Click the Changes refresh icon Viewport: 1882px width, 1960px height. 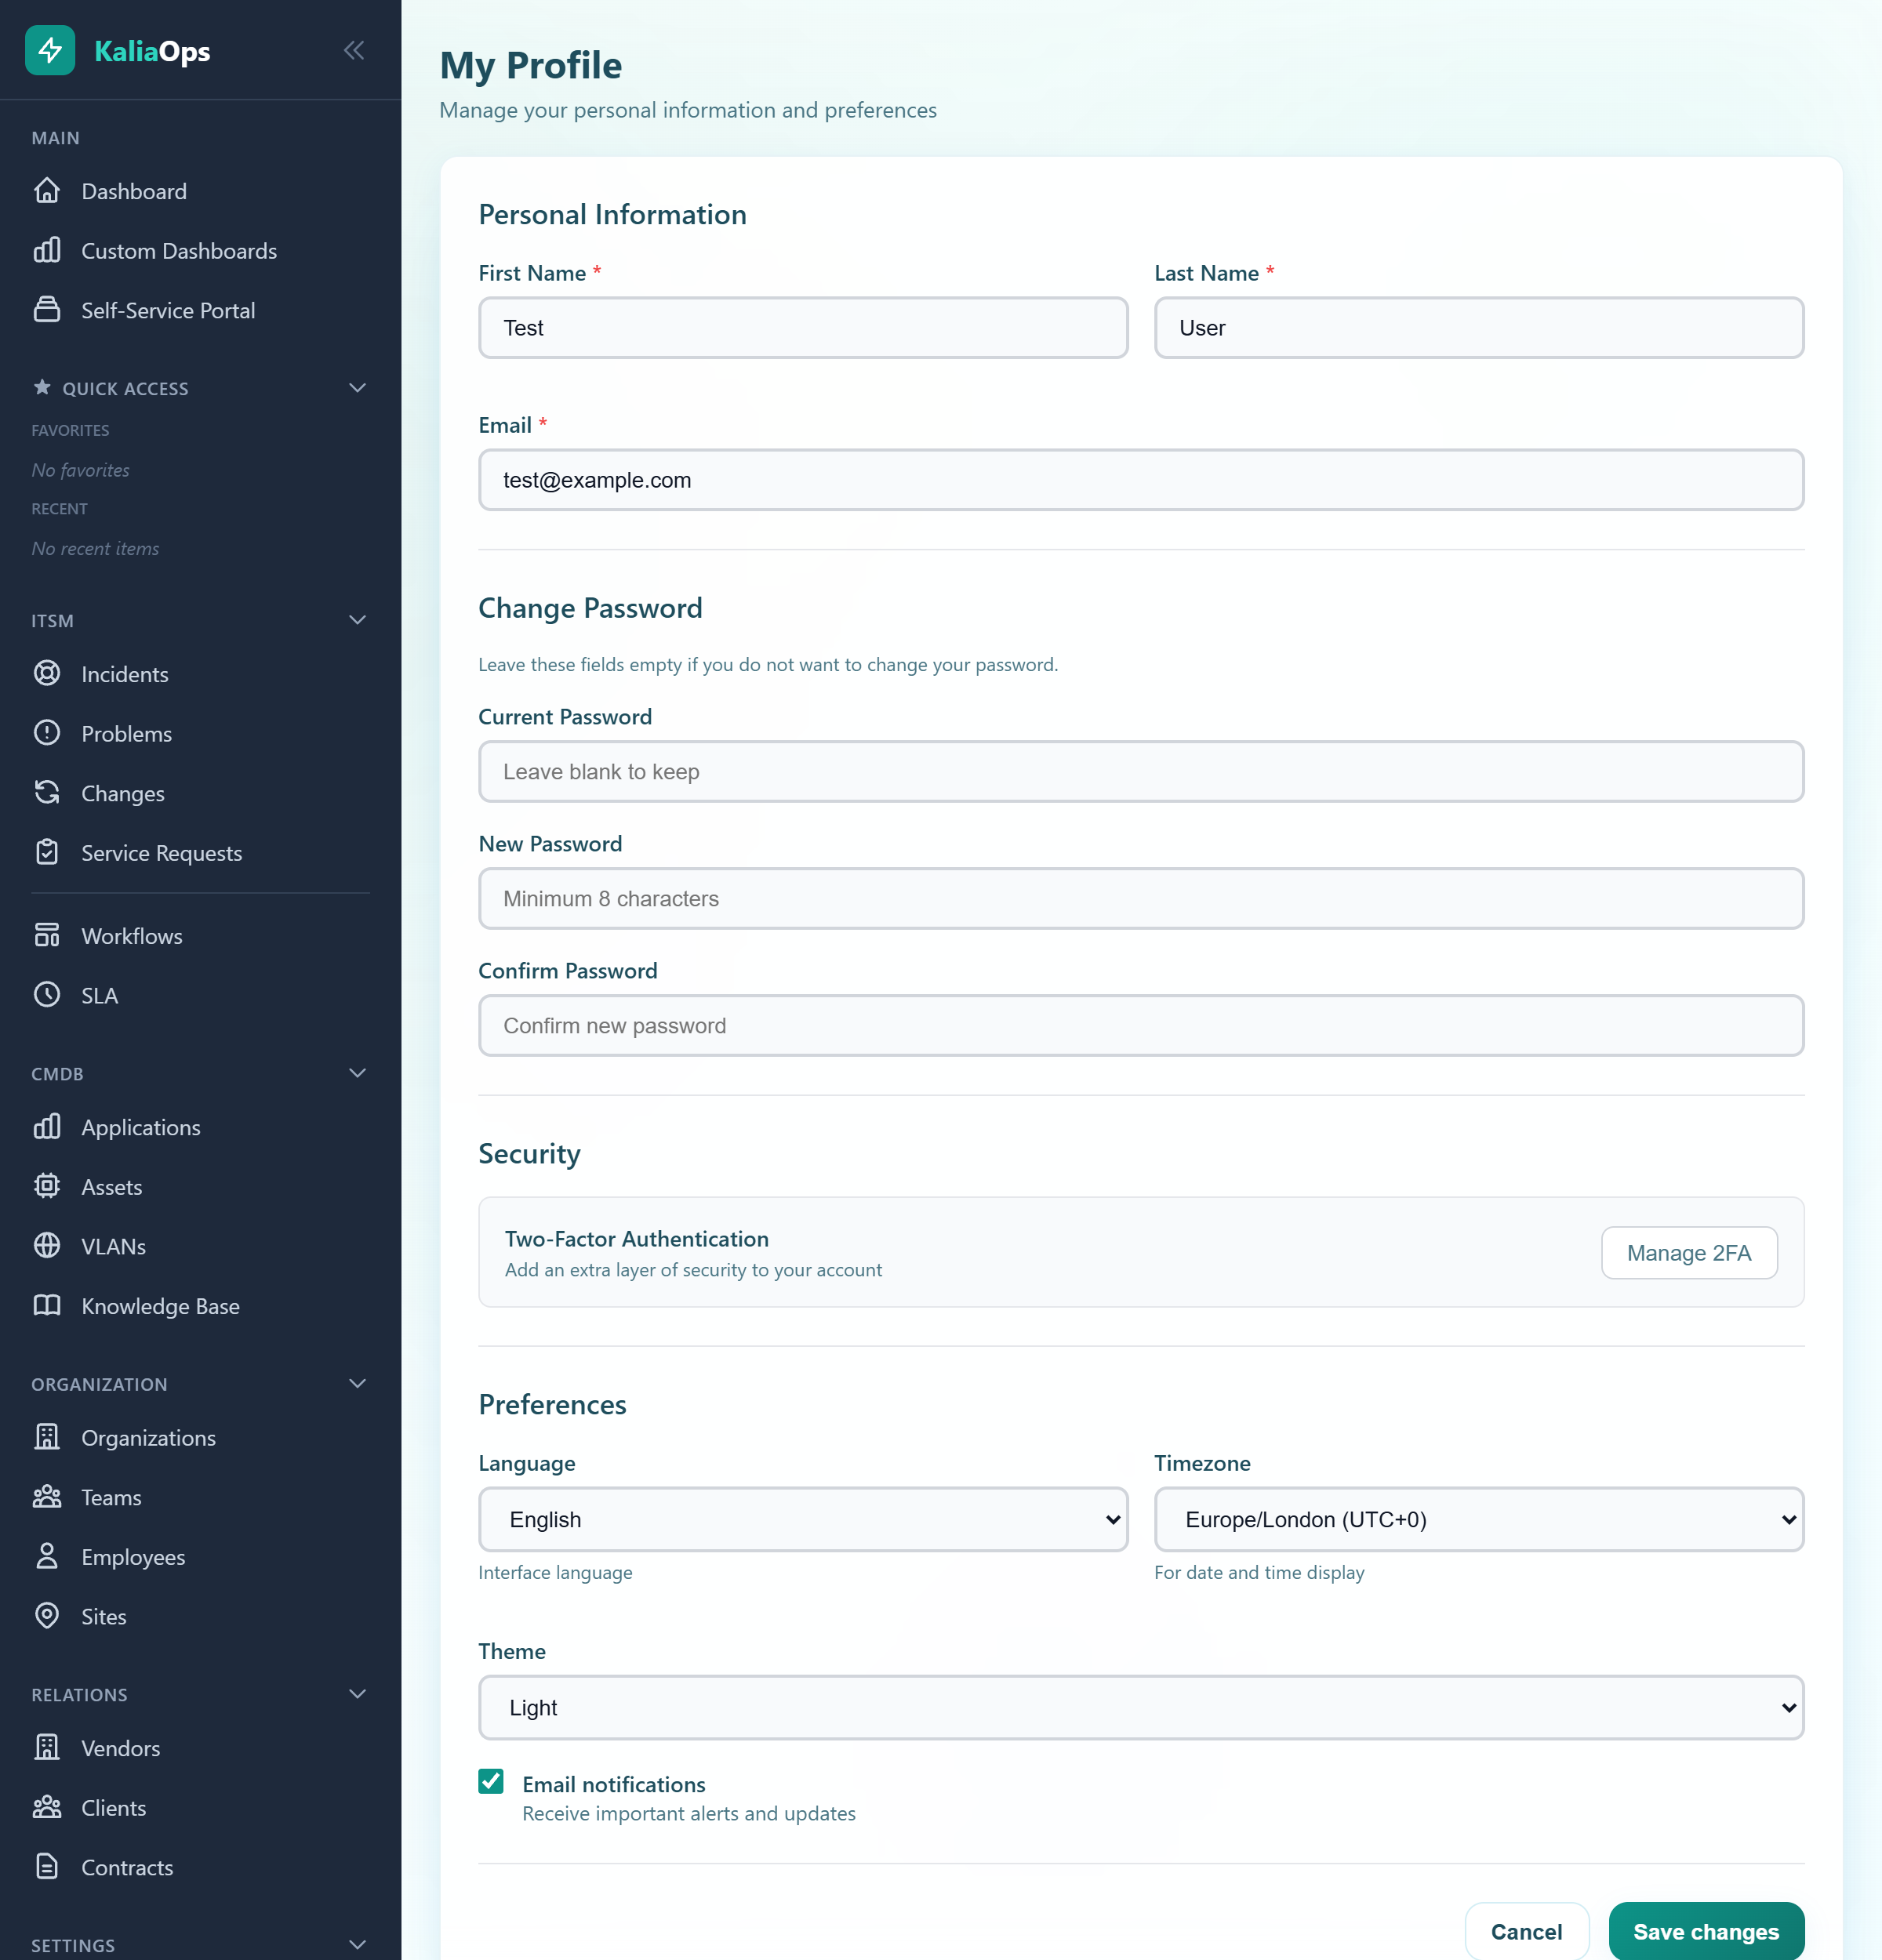(x=48, y=792)
